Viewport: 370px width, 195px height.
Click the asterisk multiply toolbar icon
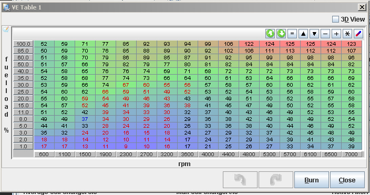click(347, 34)
